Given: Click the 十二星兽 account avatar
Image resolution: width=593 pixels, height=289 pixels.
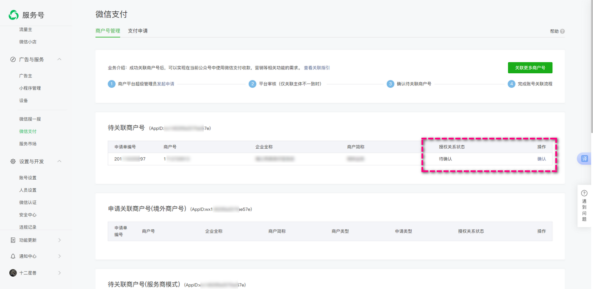Looking at the screenshot, I should 13,273.
